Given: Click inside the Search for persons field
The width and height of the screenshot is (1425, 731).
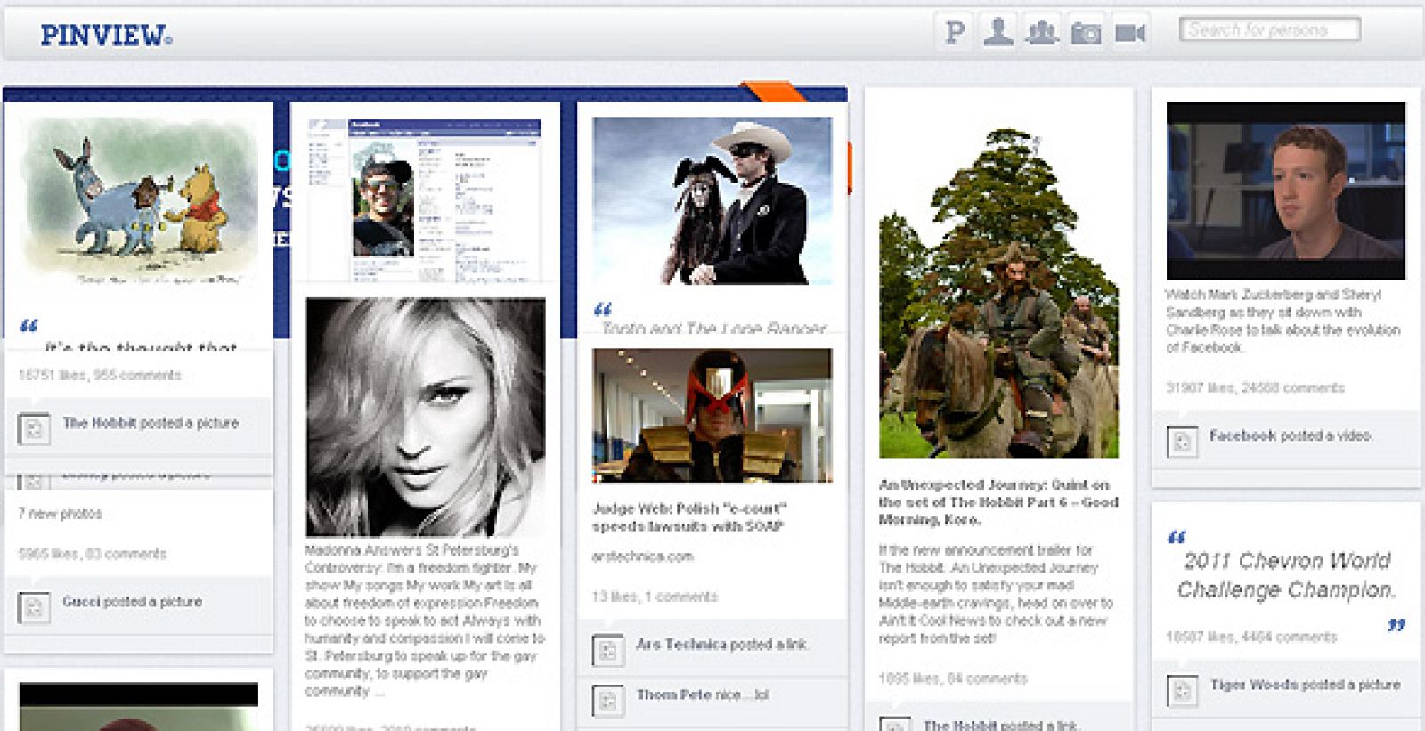Looking at the screenshot, I should pos(1269,29).
